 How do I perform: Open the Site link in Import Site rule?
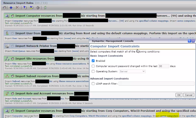pyautogui.click(x=14, y=64)
